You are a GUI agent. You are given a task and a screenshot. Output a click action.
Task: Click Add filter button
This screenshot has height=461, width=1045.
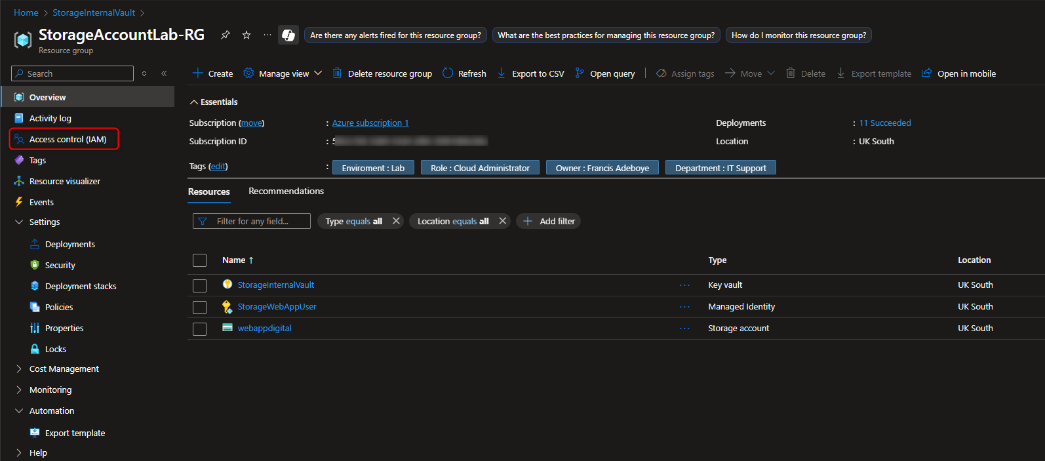tap(549, 221)
